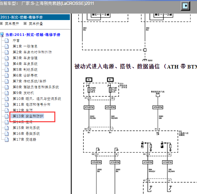Click the page icon next to 第9章

click(7, 93)
